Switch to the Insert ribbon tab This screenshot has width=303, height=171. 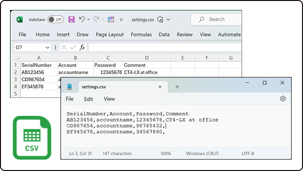pos(63,35)
